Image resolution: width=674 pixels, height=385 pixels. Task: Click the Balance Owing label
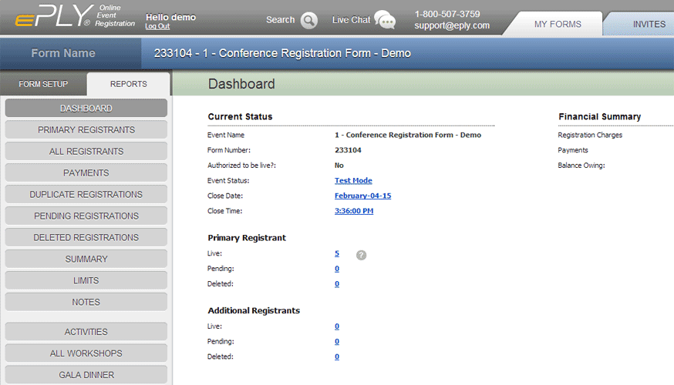coord(581,166)
